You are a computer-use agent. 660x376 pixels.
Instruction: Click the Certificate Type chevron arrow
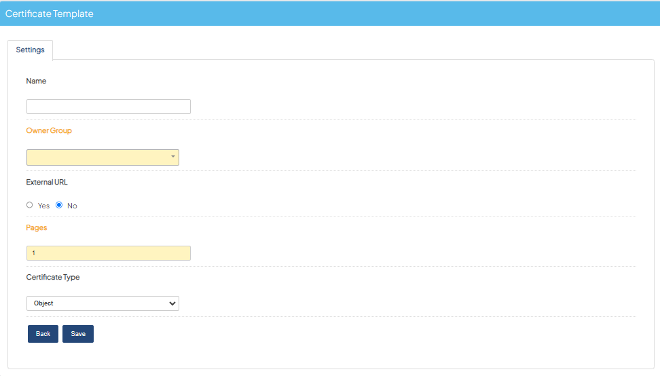click(172, 303)
